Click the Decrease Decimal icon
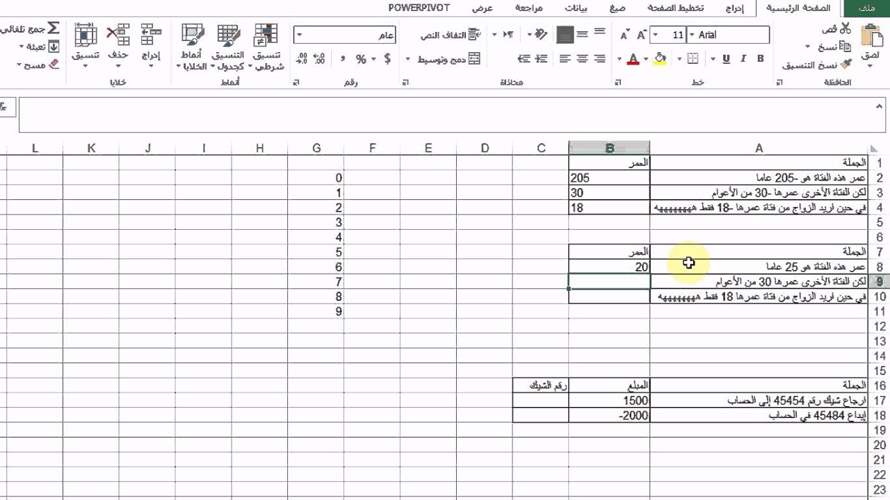 click(x=302, y=59)
